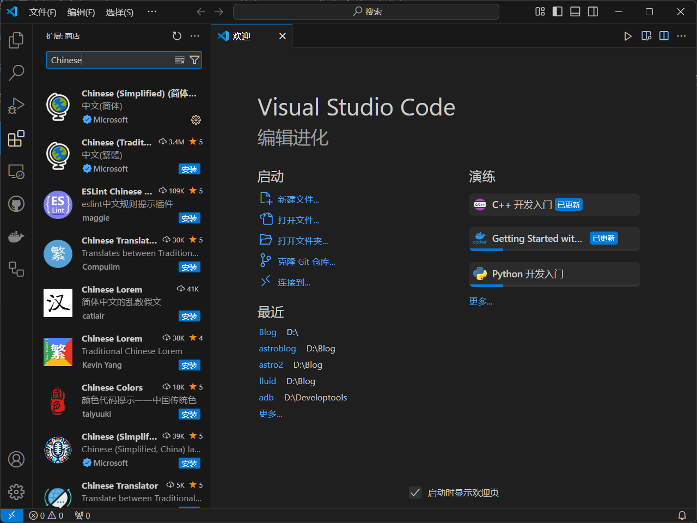
Task: Click the ports forwarded status item
Action: 82,515
